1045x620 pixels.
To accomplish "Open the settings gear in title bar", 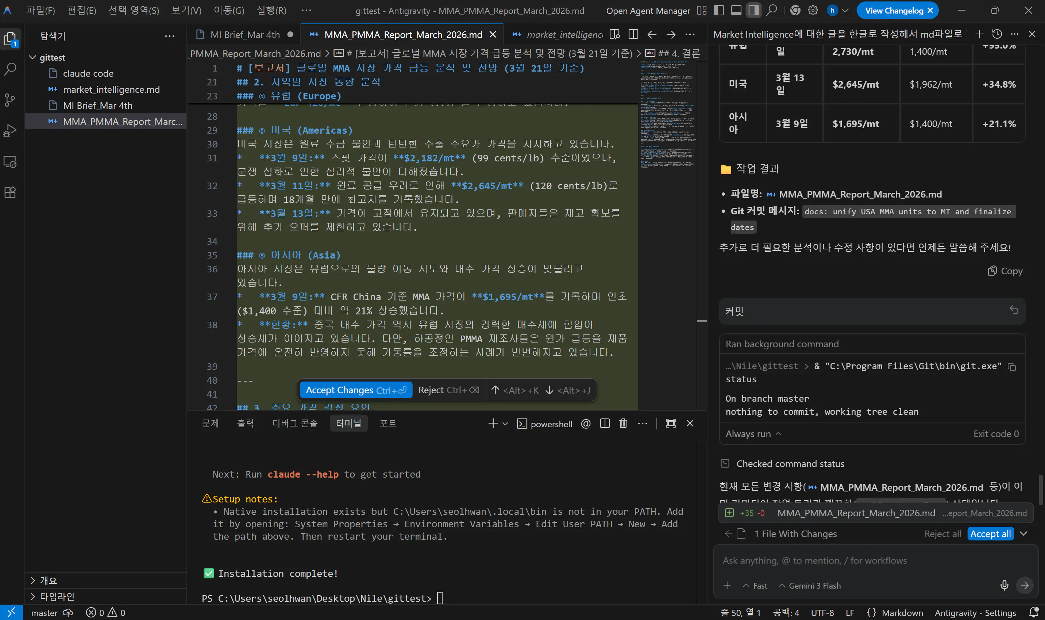I will (813, 11).
